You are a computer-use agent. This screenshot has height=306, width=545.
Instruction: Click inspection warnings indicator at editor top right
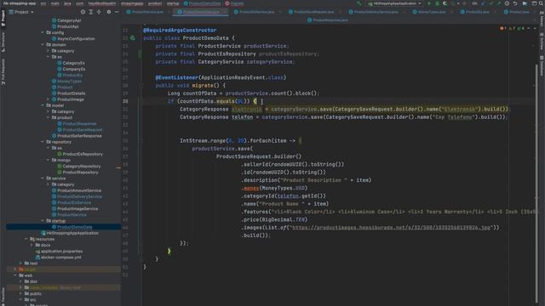point(513,28)
